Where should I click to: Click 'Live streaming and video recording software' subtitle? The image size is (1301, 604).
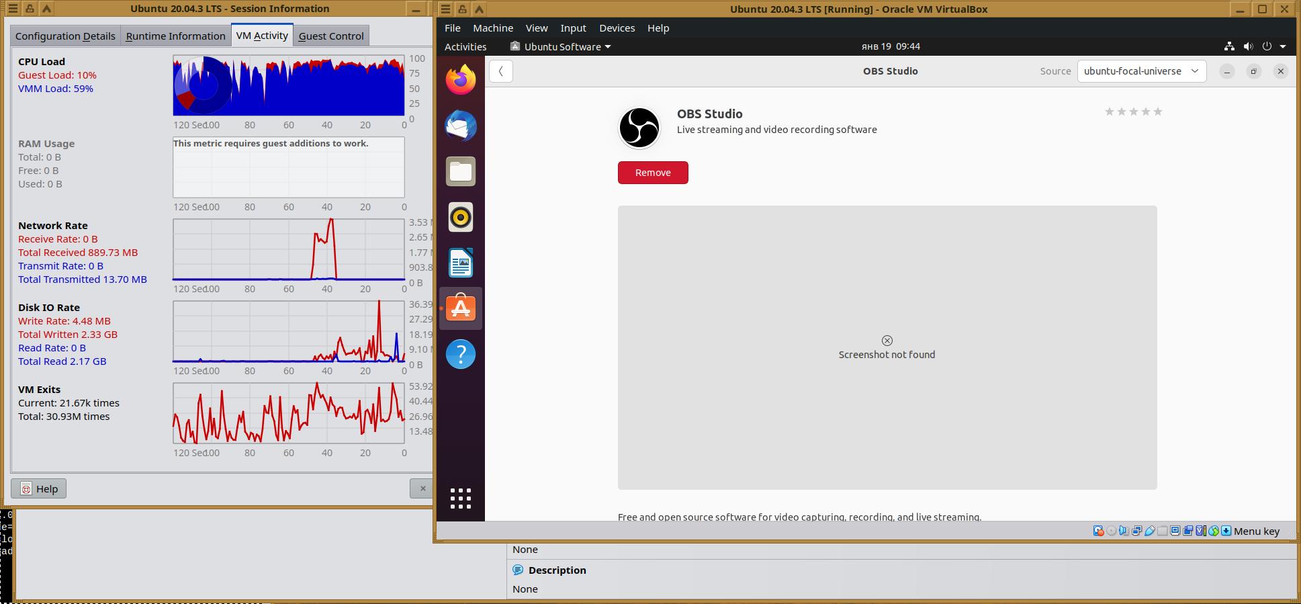777,130
